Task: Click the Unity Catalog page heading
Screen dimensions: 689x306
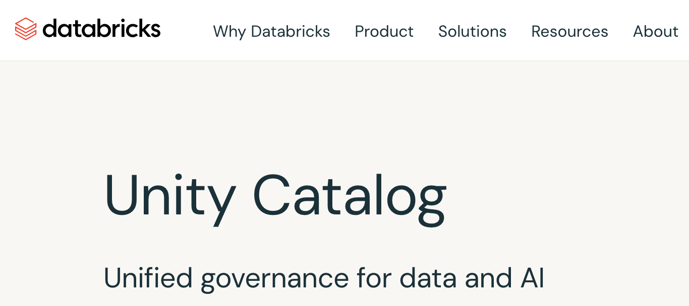Action: (x=275, y=196)
